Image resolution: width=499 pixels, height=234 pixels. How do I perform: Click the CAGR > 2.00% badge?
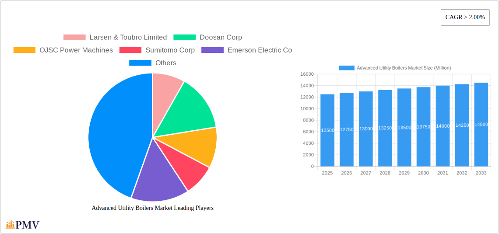tap(465, 17)
